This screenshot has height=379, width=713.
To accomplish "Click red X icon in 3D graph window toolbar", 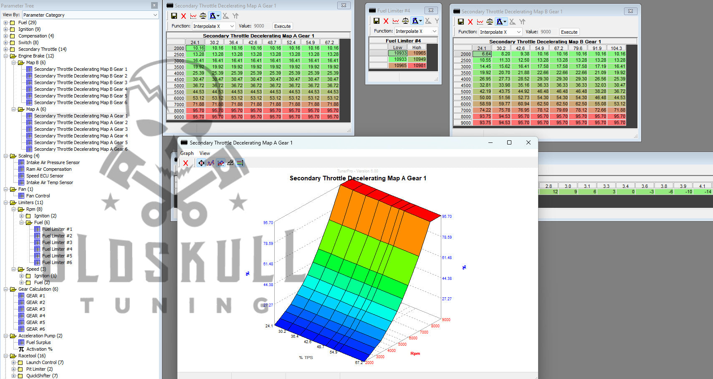I will click(186, 163).
